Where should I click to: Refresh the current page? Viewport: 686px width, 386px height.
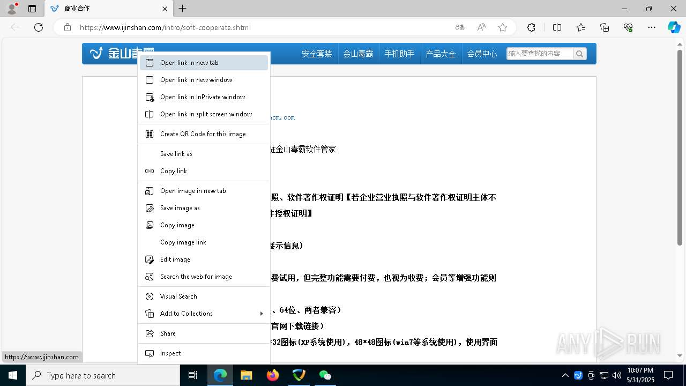tap(39, 27)
